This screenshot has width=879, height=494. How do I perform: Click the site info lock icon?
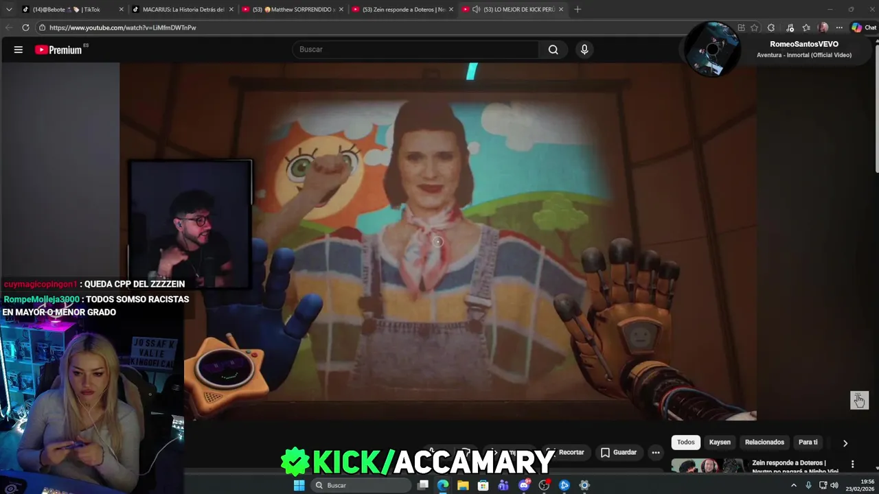click(42, 27)
